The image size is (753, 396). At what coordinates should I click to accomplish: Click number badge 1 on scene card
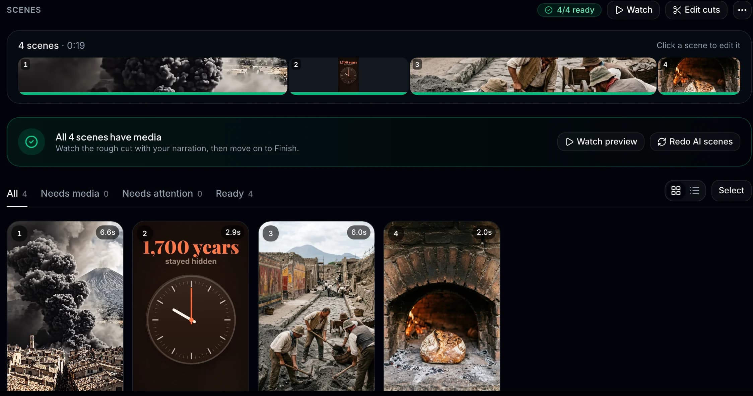click(x=19, y=233)
